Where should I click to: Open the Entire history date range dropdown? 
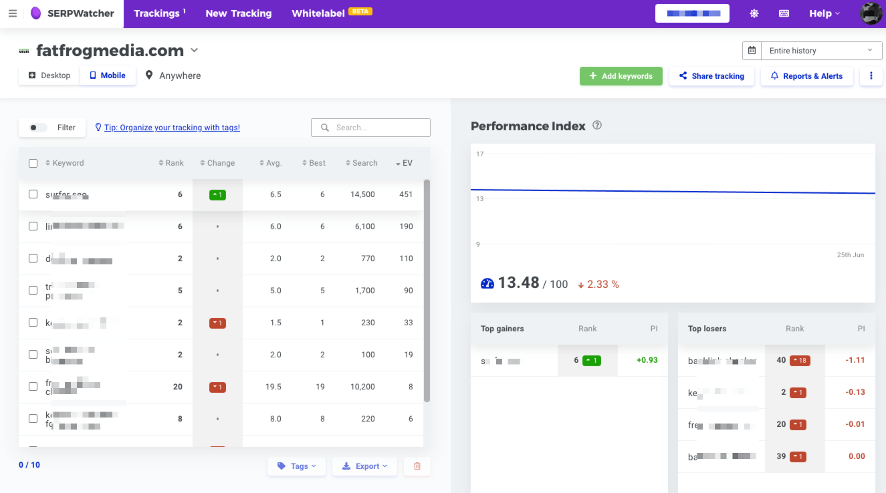(821, 51)
